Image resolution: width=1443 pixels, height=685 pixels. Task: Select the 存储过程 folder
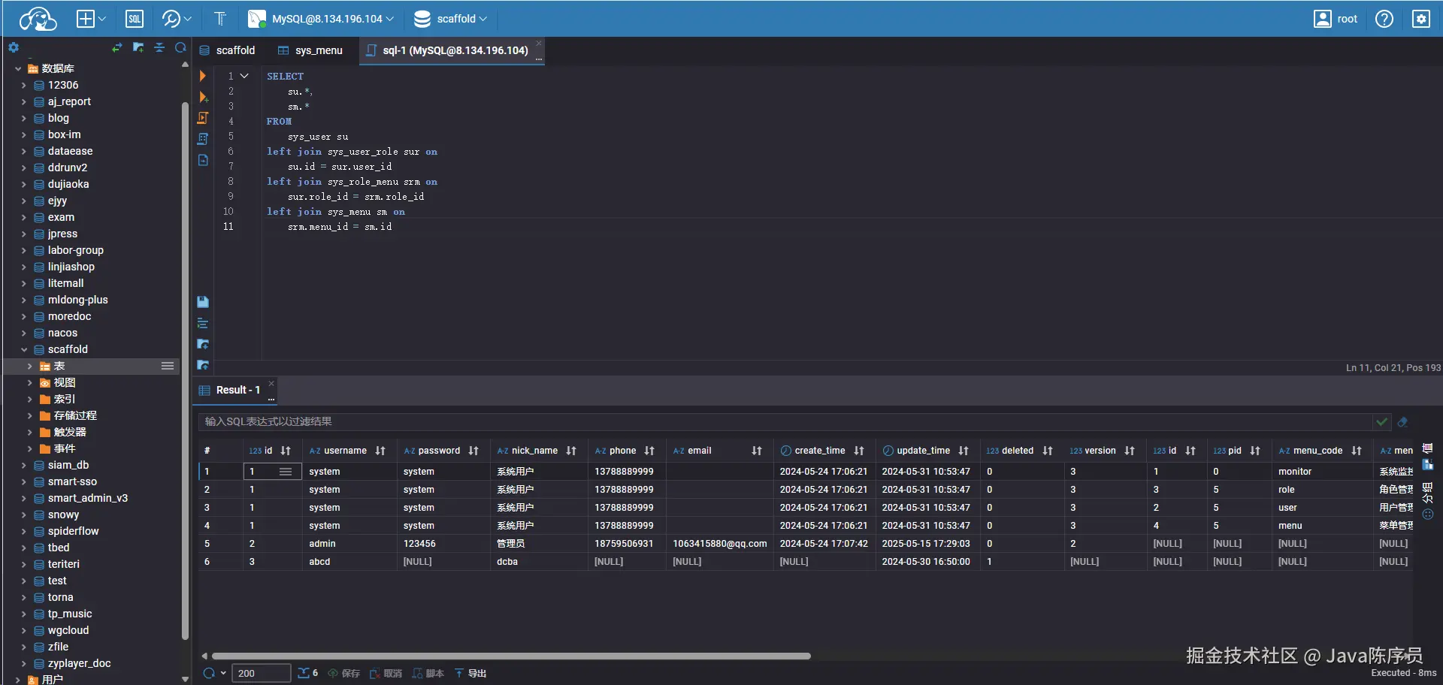click(x=75, y=415)
